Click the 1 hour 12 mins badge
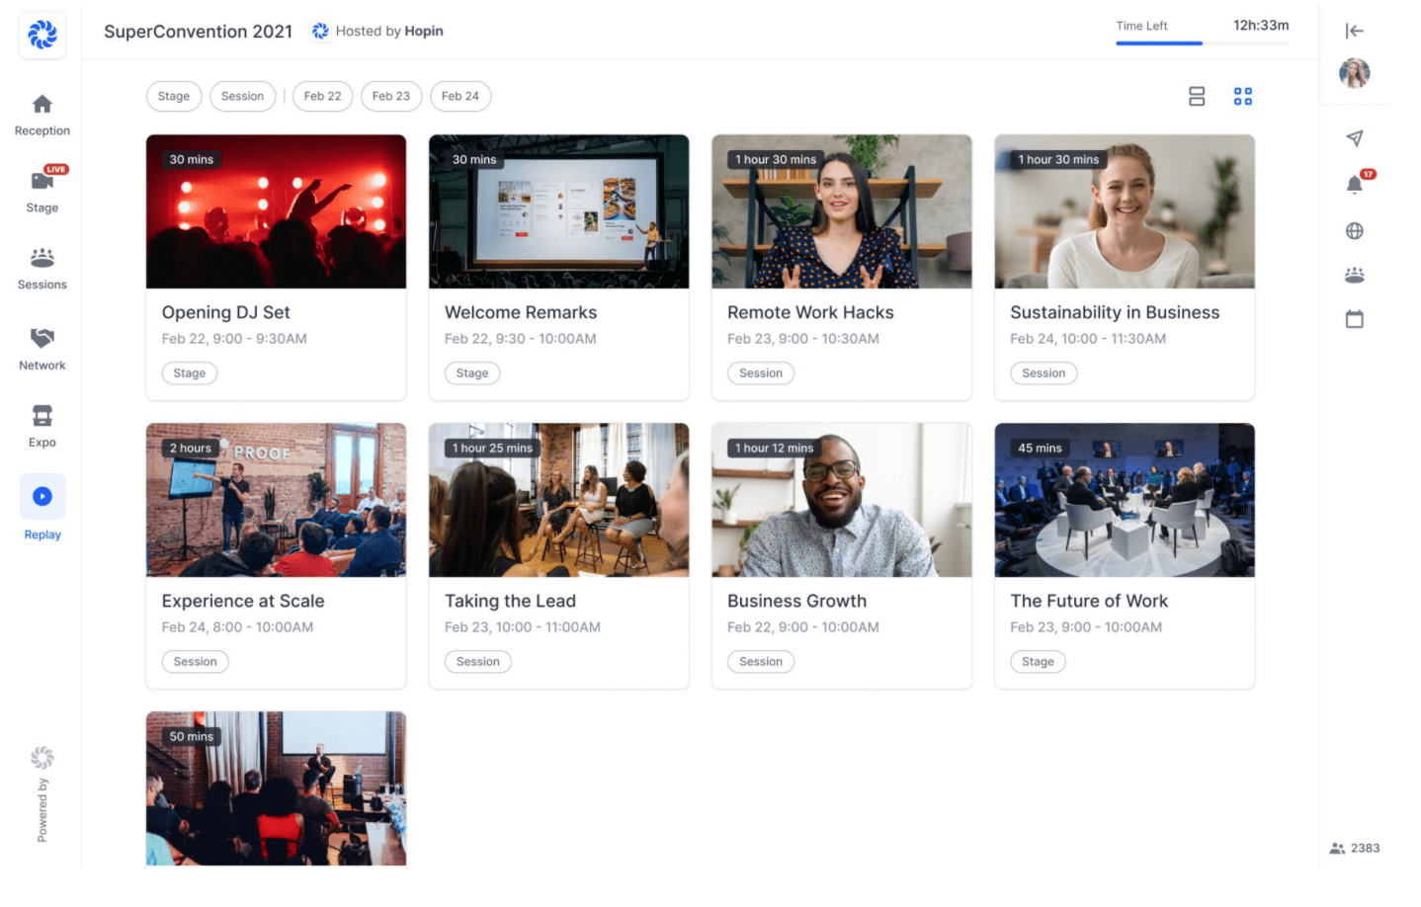 [x=775, y=448]
